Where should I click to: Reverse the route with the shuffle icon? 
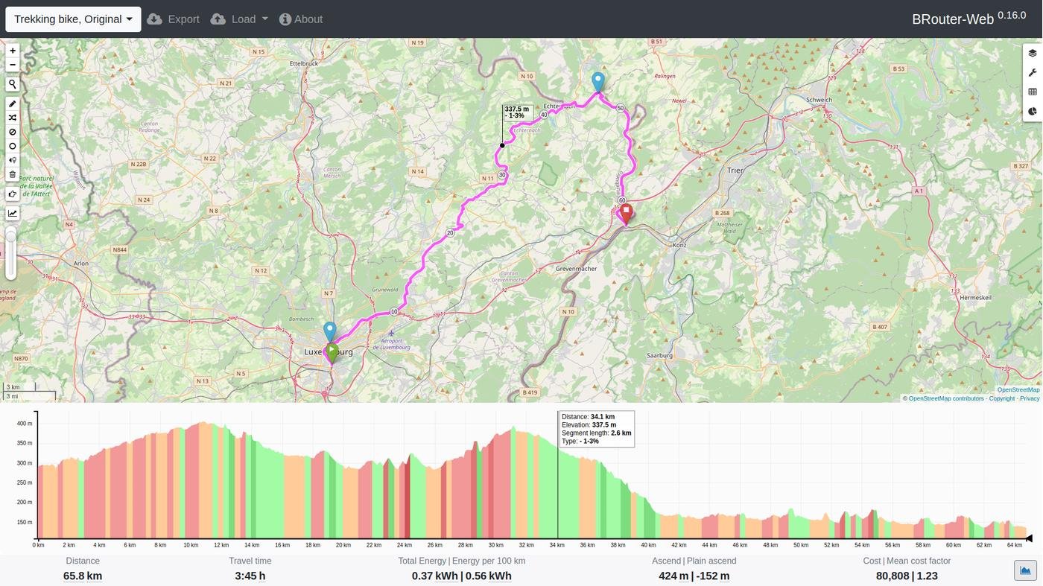click(x=12, y=117)
